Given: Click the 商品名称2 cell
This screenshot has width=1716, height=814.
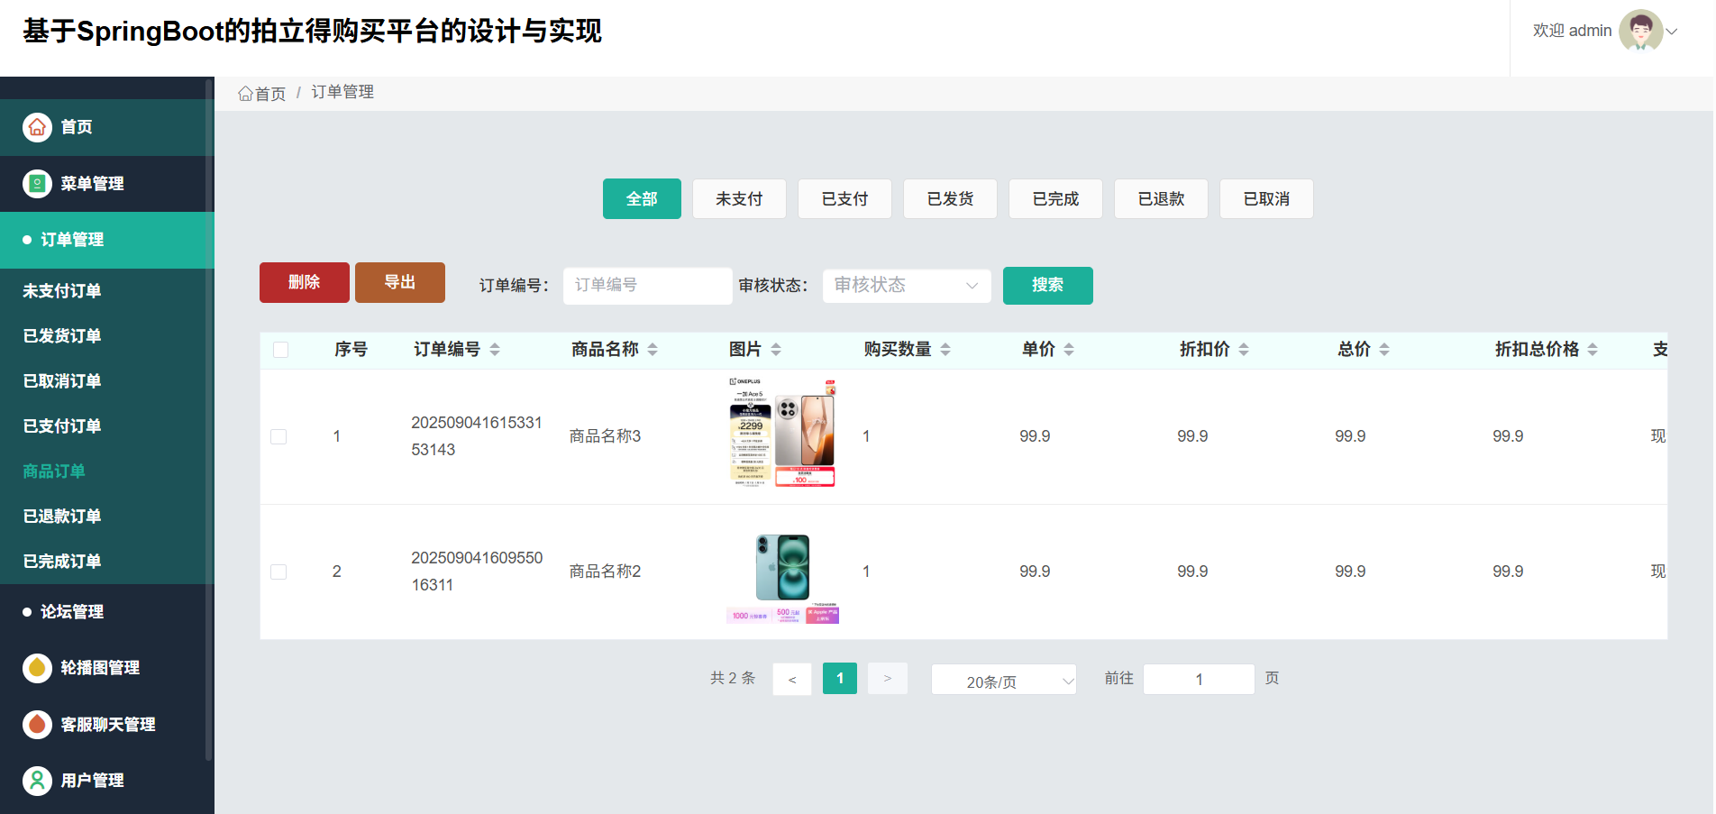Looking at the screenshot, I should [605, 572].
